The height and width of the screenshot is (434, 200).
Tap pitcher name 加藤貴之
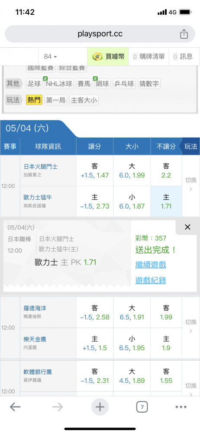click(x=32, y=175)
